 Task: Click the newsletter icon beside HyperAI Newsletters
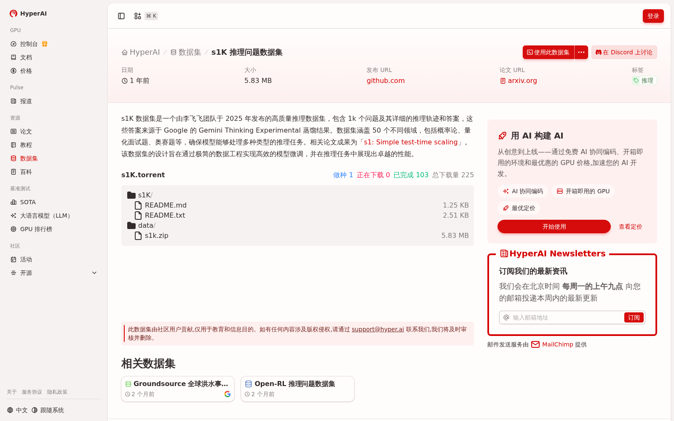click(504, 253)
